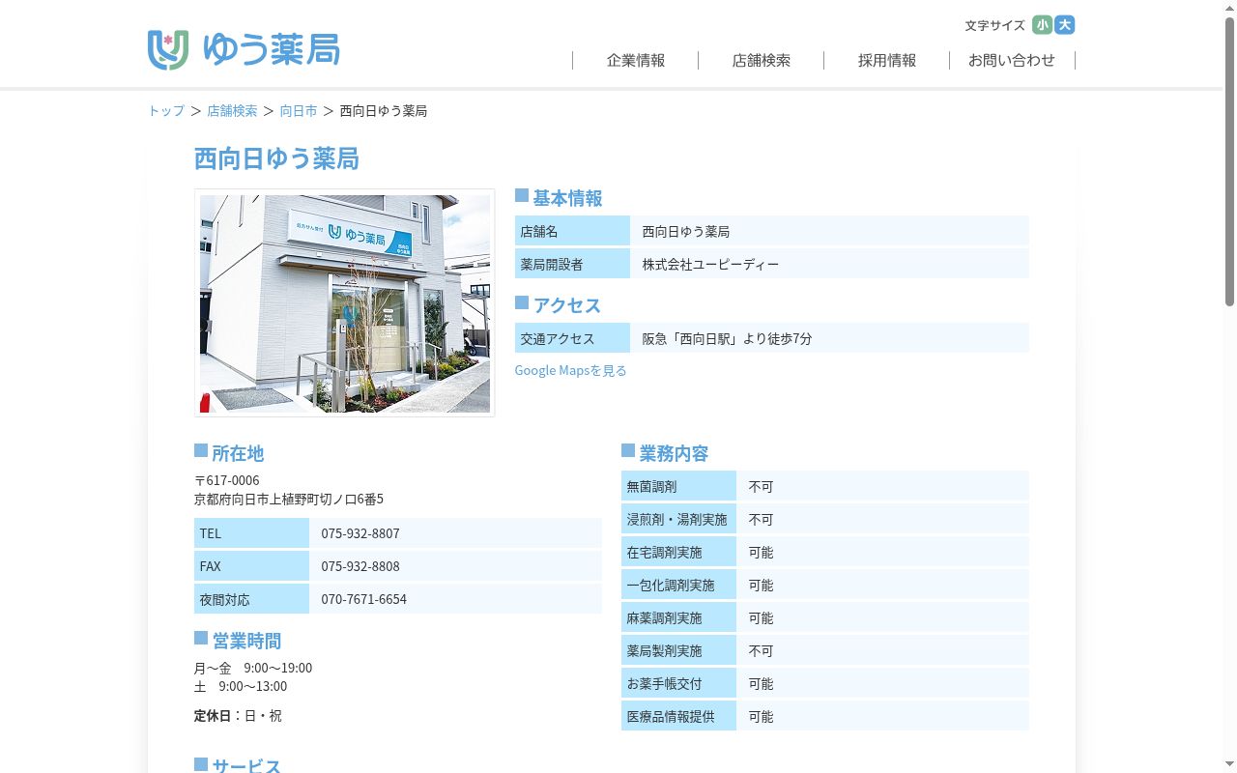Screen dimensions: 1237x773
Task: Open the 企業情報 menu
Action: (636, 60)
